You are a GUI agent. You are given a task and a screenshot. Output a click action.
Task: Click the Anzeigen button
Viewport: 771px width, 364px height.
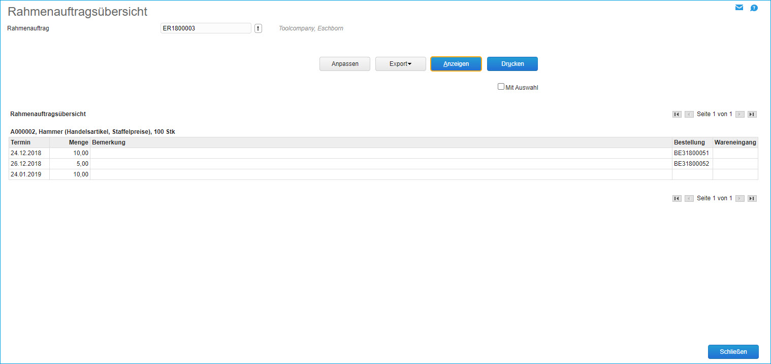pos(456,64)
